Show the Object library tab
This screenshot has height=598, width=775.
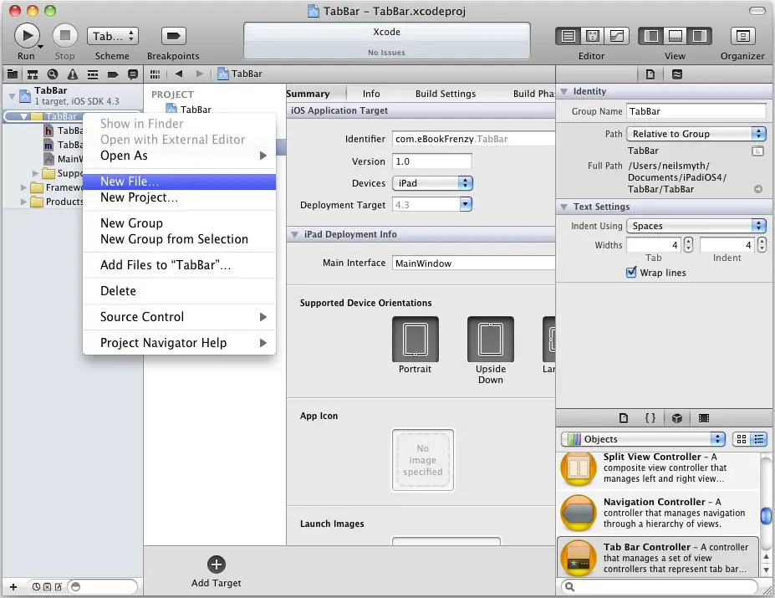pos(677,418)
